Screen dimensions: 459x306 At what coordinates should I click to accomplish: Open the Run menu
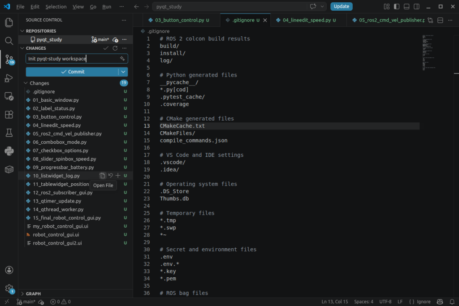[x=107, y=6]
